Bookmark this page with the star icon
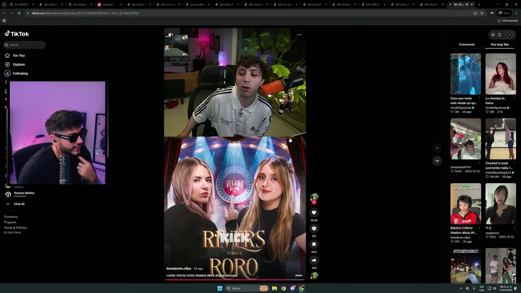Viewport: 521px width, 293px height. coord(482,13)
